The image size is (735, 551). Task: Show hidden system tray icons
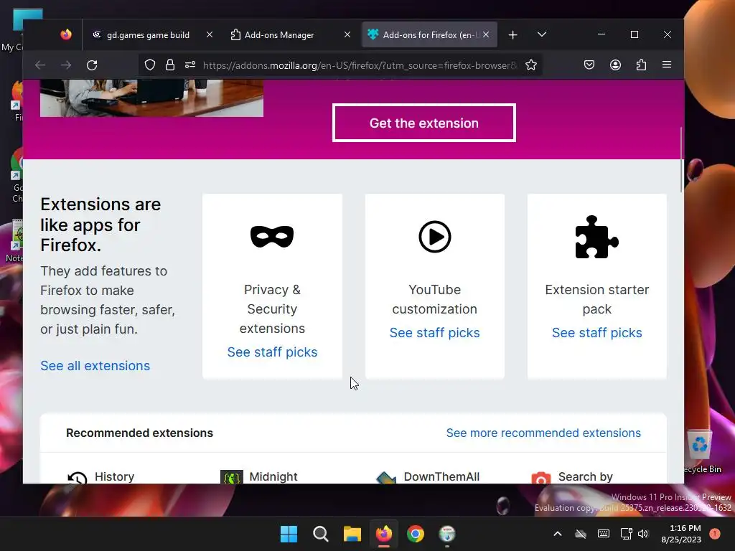coord(557,534)
